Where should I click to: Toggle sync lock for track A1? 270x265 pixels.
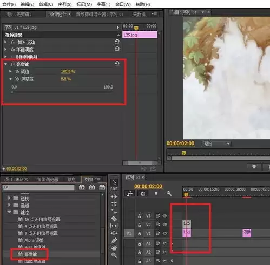point(158,243)
